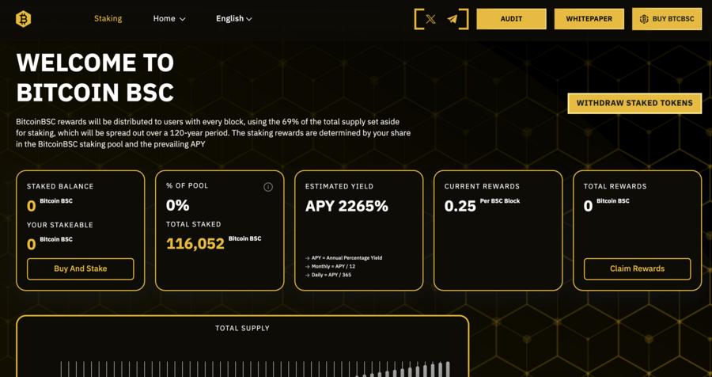The height and width of the screenshot is (377, 712).
Task: Click the CURRENT REWARDS heading
Action: [x=482, y=186]
